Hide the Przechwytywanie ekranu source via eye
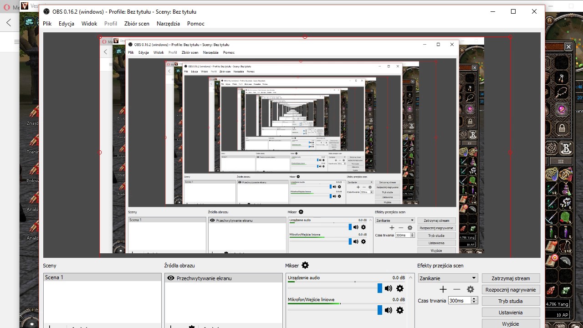This screenshot has width=583, height=328. pyautogui.click(x=171, y=278)
